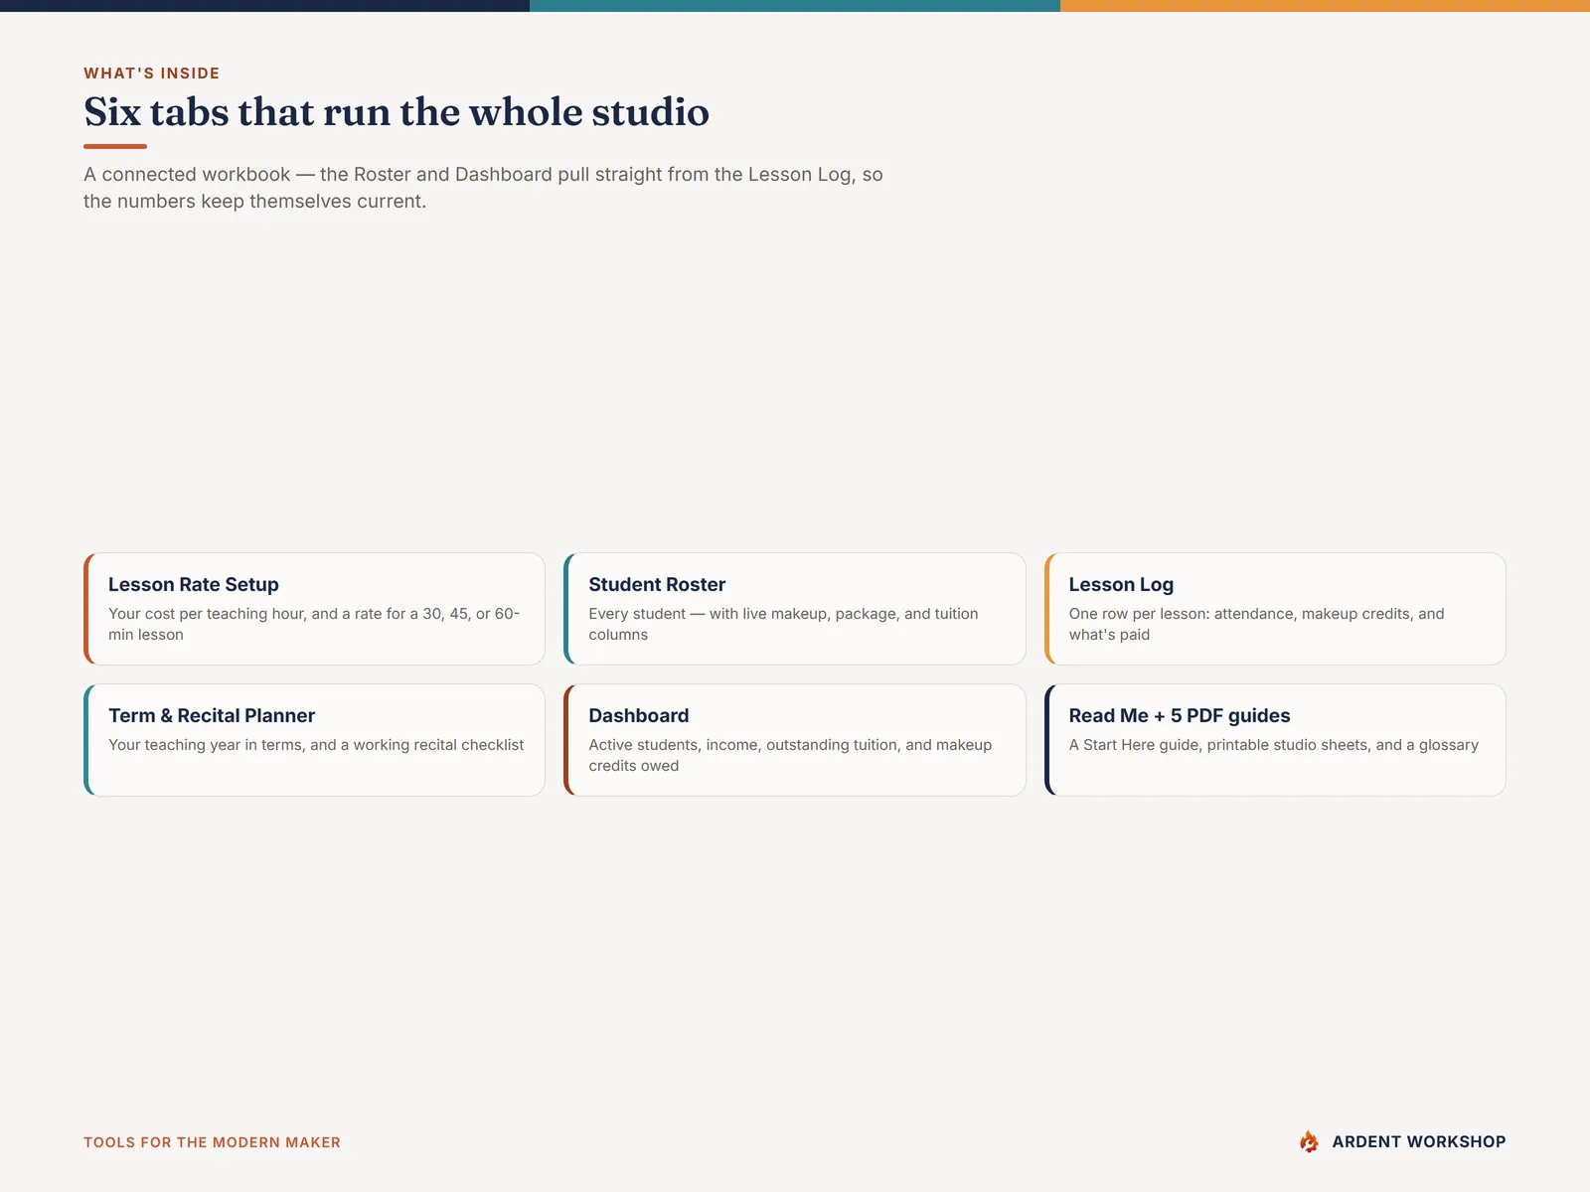Click the heading 'Six tabs that run the whole studio'
The image size is (1590, 1192).
[x=397, y=111]
